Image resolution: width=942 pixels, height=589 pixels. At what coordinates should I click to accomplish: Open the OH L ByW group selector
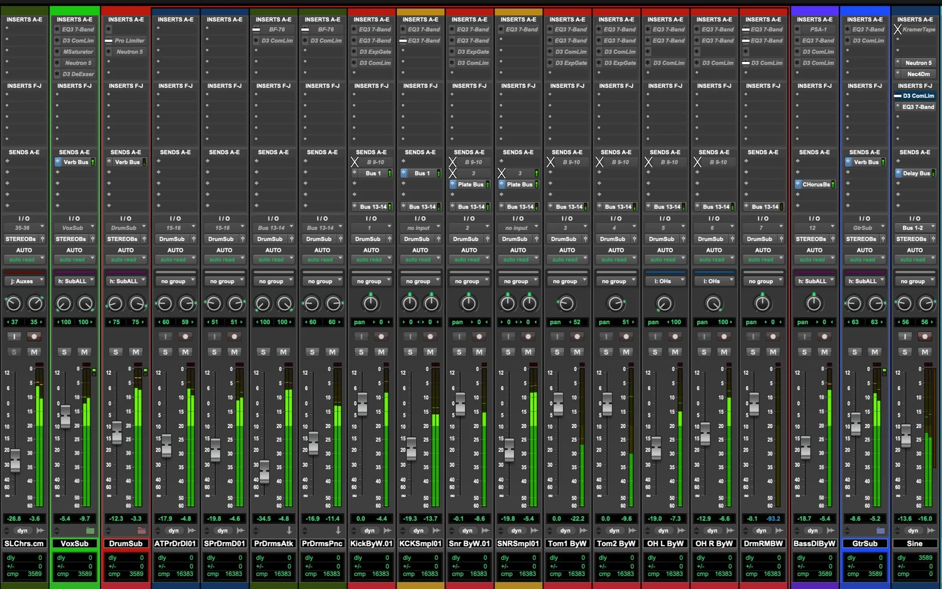tap(665, 281)
